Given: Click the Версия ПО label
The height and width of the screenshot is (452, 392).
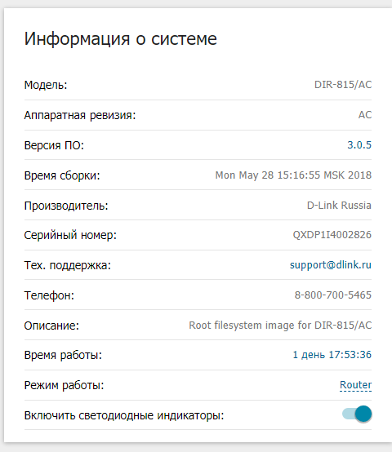Looking at the screenshot, I should (x=54, y=145).
